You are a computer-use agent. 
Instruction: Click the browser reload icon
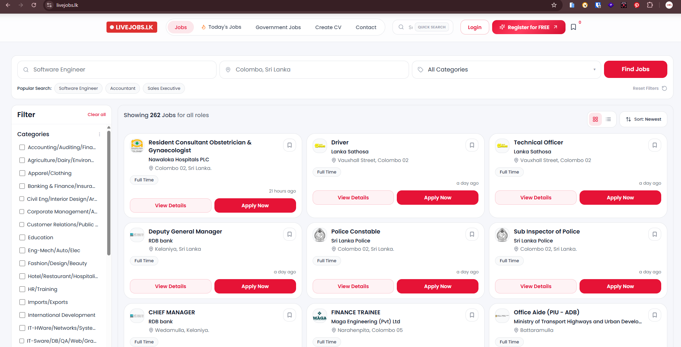click(34, 5)
